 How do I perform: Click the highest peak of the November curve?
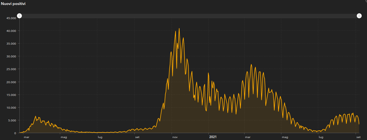coord(179,29)
